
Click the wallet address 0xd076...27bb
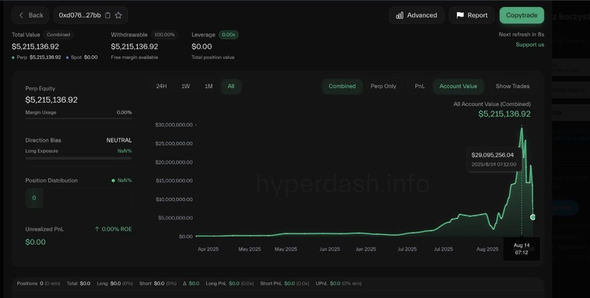(80, 16)
